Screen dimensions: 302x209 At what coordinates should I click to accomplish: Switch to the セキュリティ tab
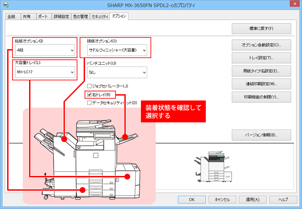pos(100,17)
